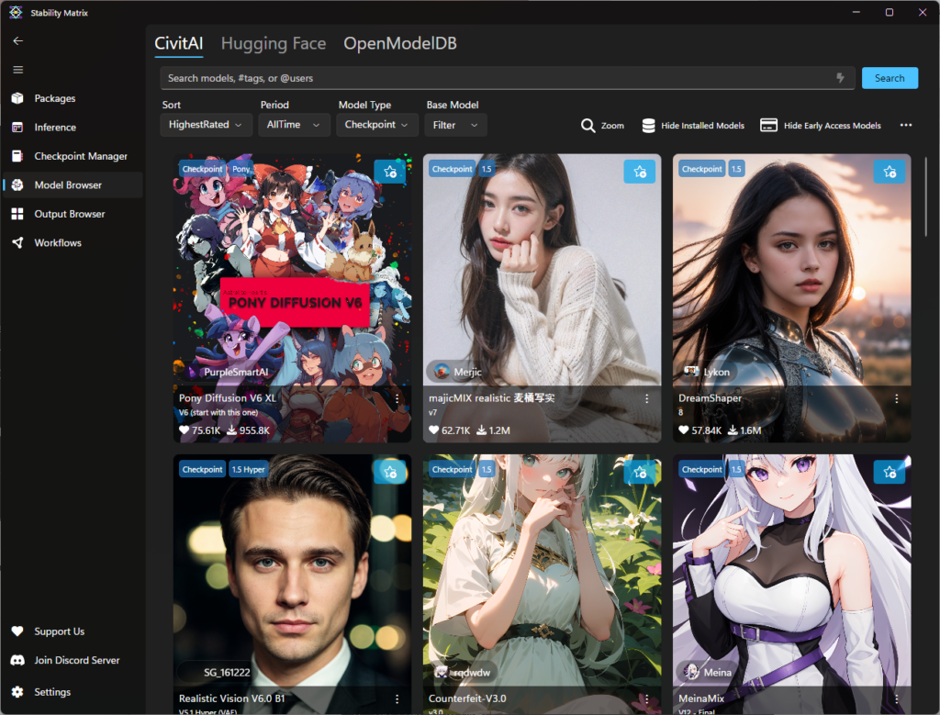
Task: Open the Sort HighestRated dropdown
Action: (206, 125)
